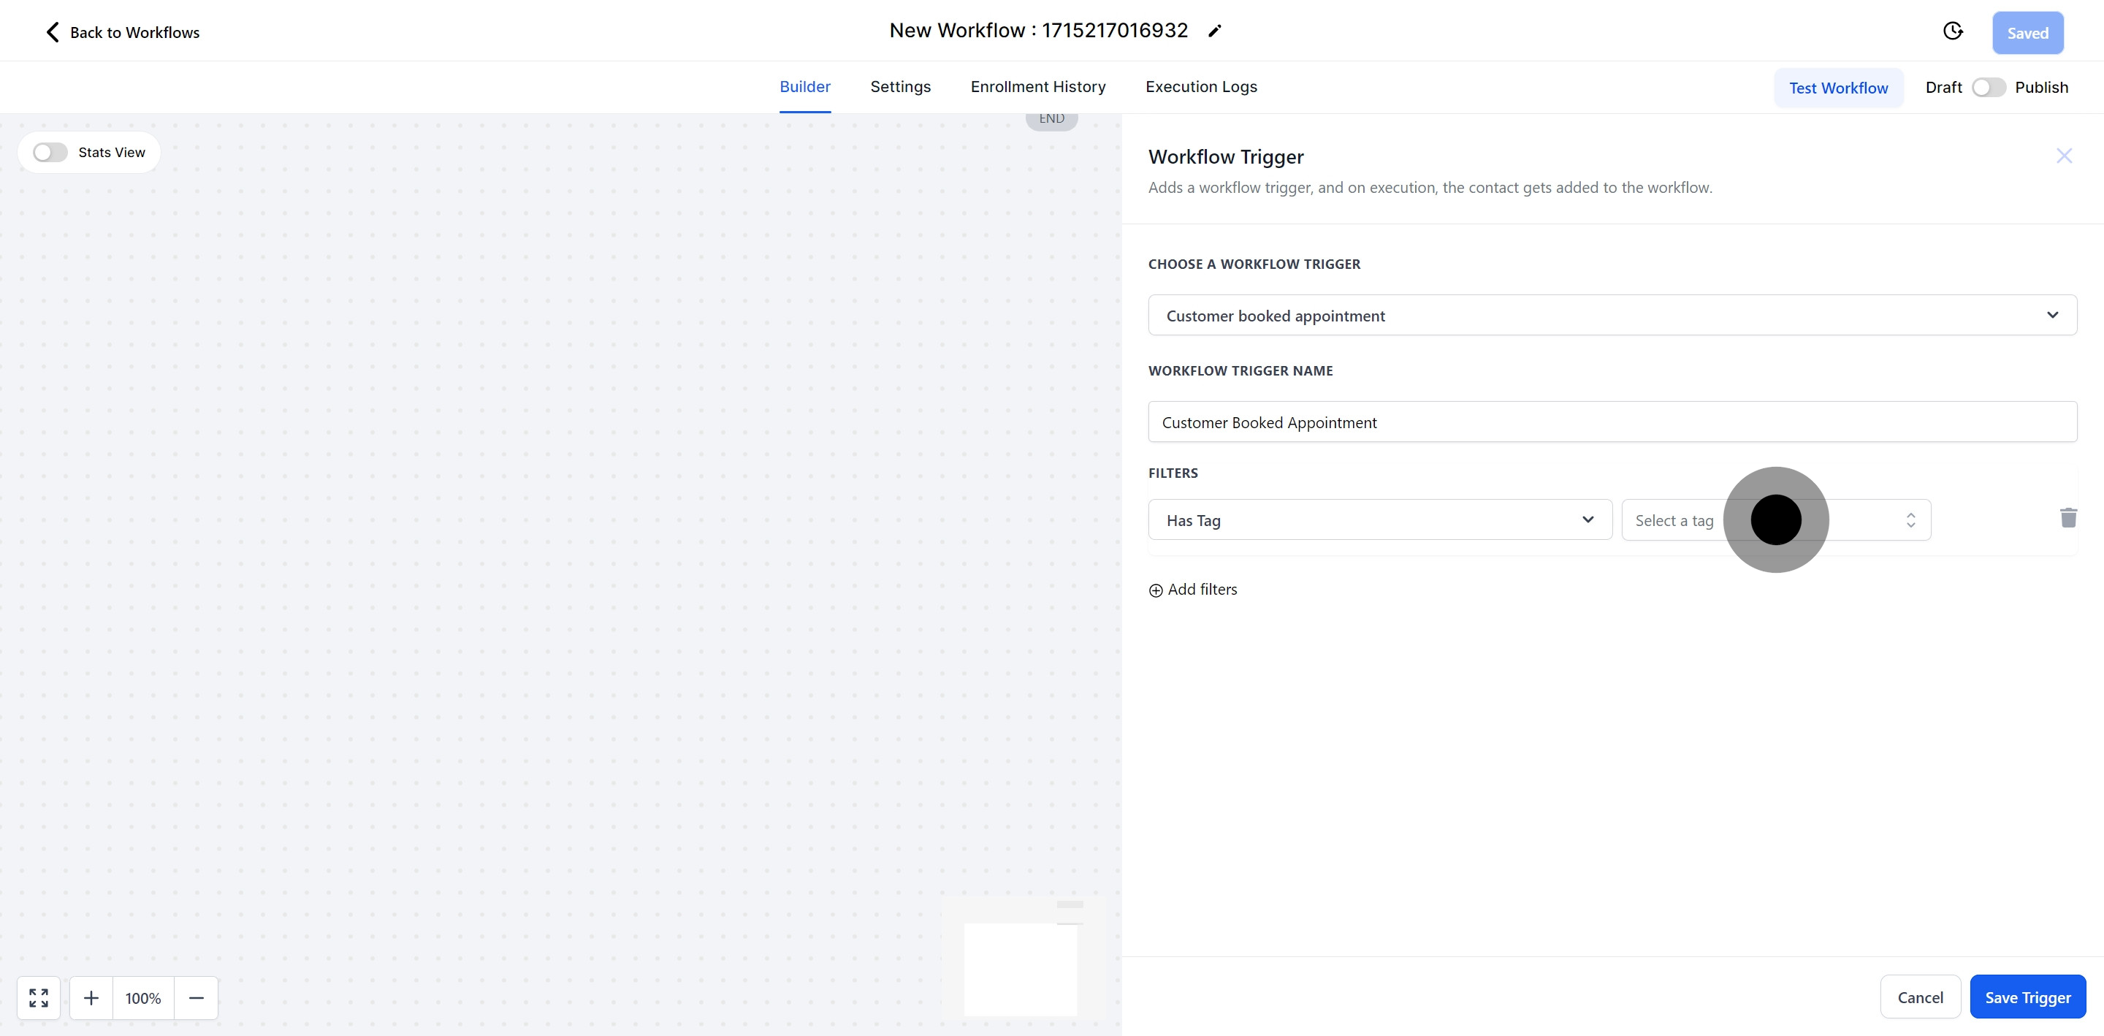Click the back arrow to Workflows
This screenshot has width=2104, height=1036.
point(53,33)
